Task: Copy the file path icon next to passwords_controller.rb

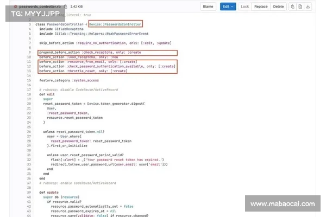Action: coord(66,7)
